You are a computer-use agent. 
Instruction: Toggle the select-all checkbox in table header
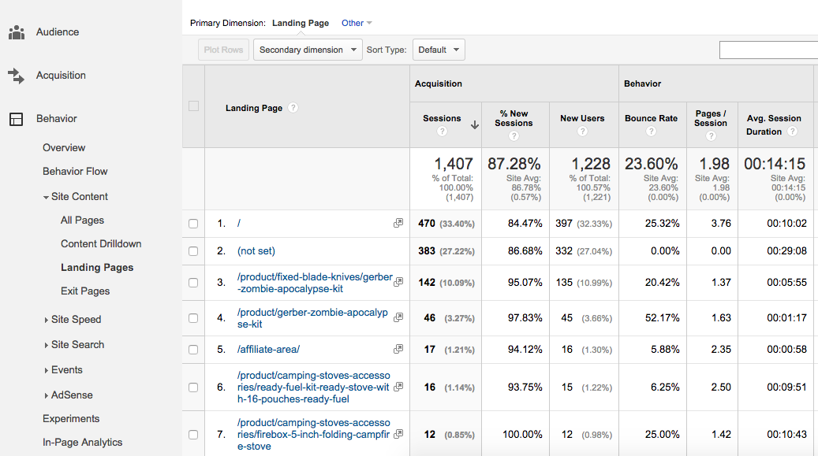193,106
